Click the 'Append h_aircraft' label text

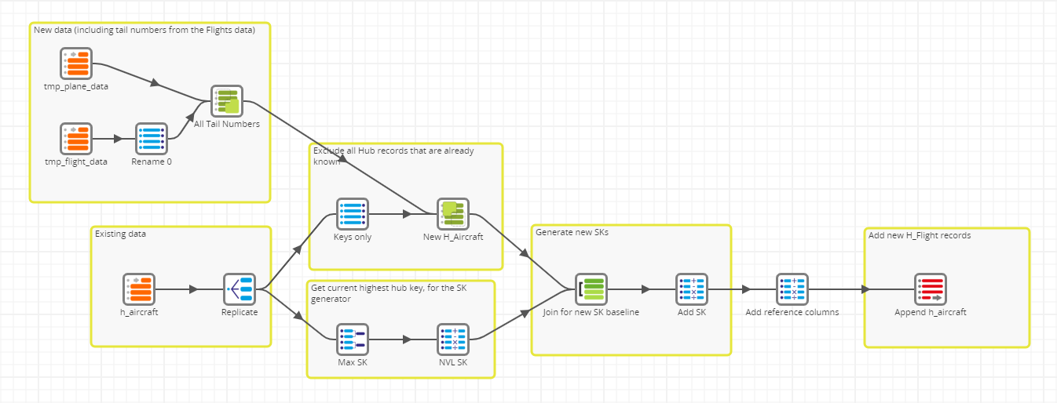pos(931,312)
